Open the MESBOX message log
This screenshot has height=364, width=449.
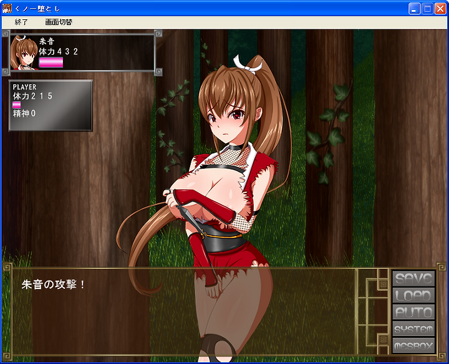(413, 346)
